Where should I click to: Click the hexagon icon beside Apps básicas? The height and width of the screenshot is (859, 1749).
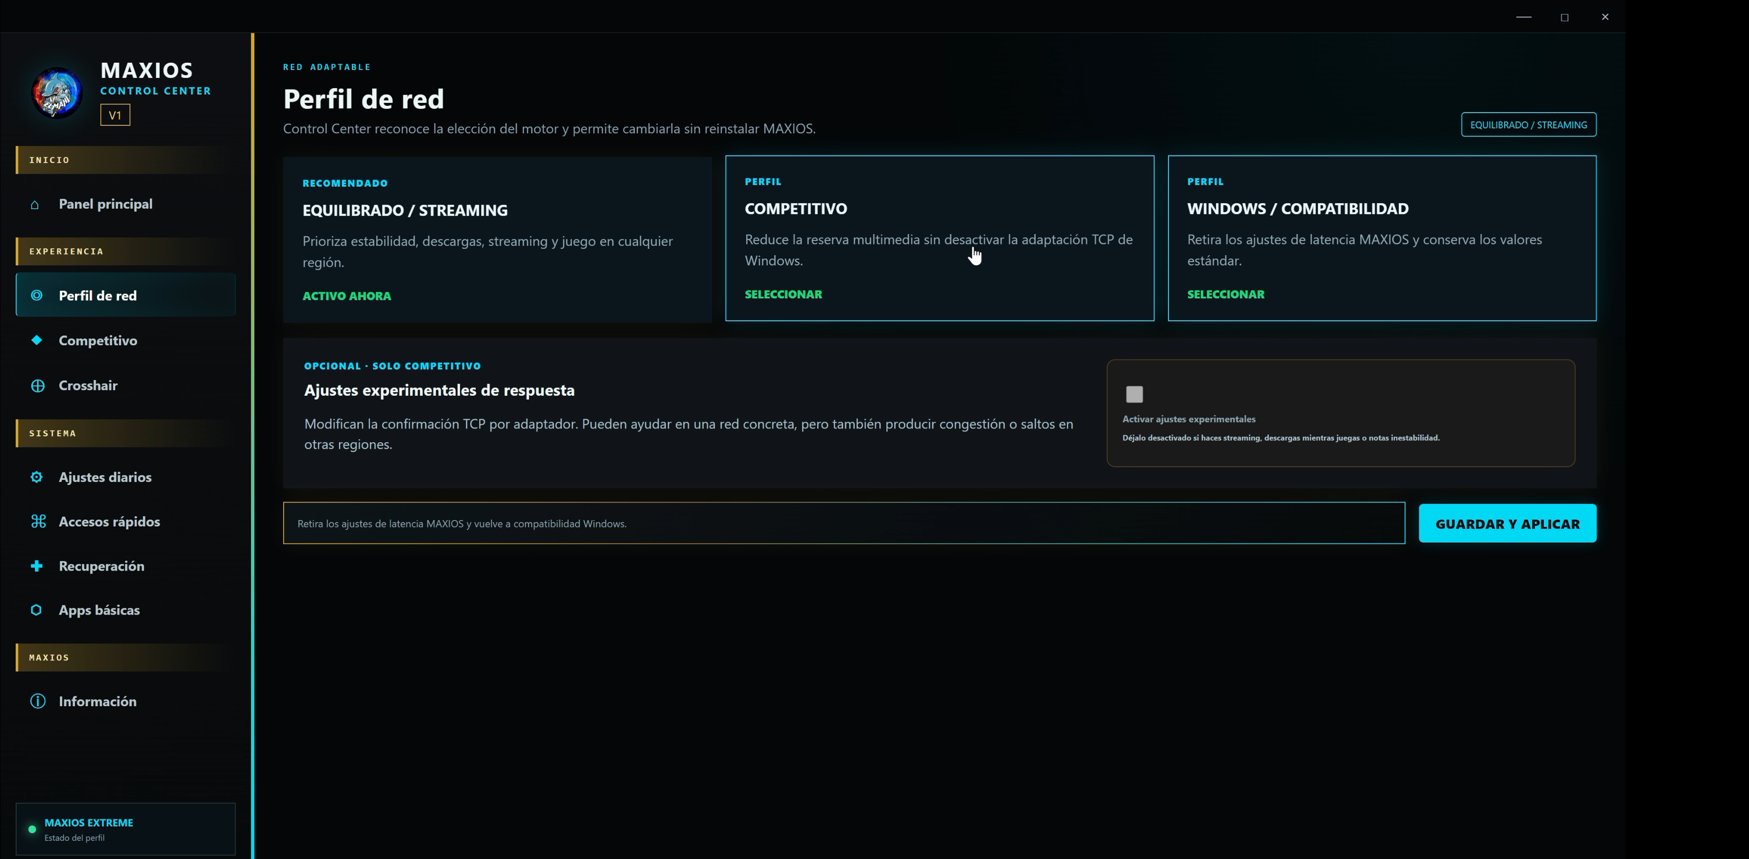[x=37, y=610]
